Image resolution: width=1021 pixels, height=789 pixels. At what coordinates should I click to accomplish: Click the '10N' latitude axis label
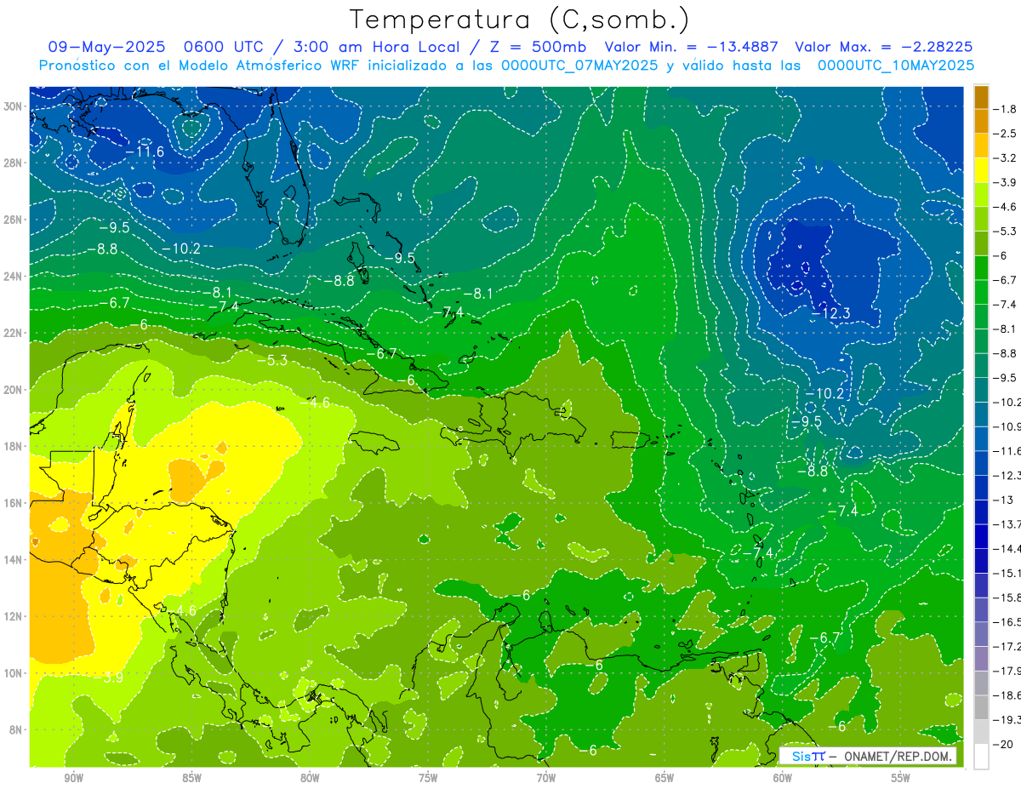(14, 672)
